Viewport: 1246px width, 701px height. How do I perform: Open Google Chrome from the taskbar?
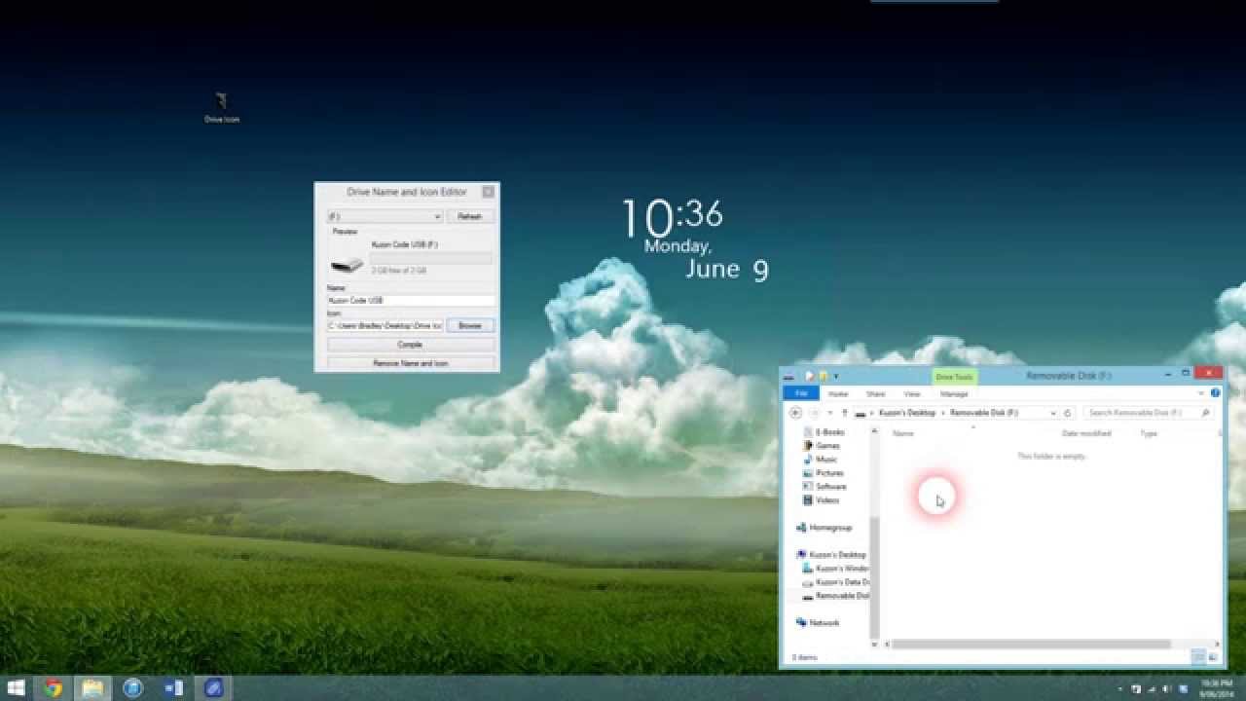tap(53, 688)
